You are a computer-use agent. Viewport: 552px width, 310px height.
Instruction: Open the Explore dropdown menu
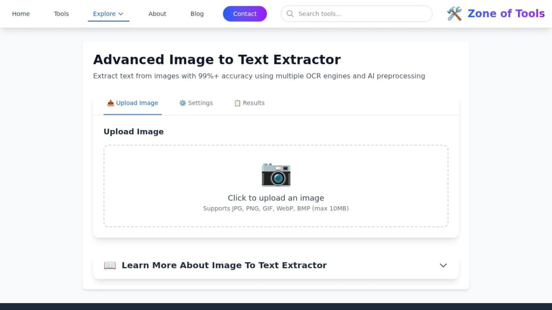point(105,14)
